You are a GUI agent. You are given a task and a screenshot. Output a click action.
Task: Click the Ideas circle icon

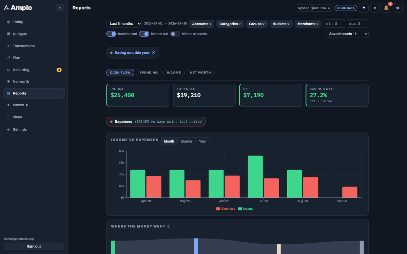pyautogui.click(x=8, y=117)
